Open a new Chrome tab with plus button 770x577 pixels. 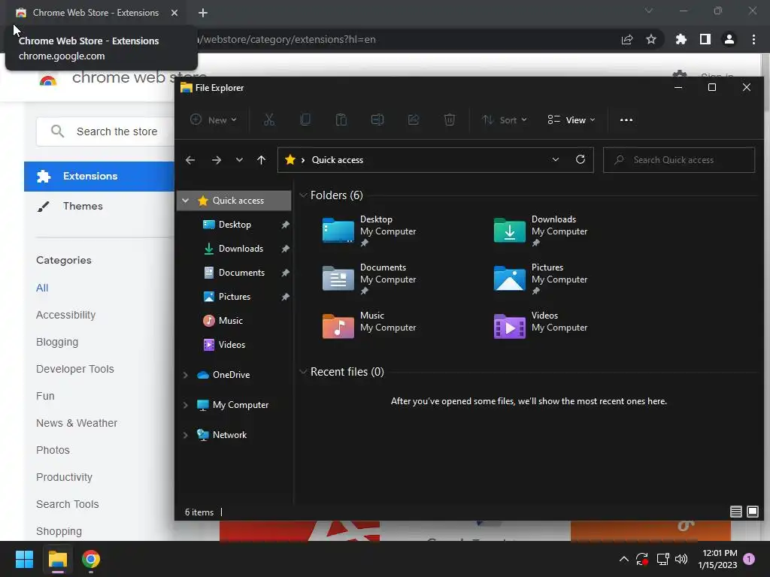click(x=203, y=13)
